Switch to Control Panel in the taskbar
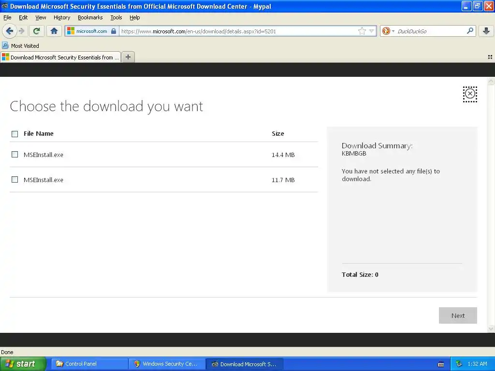 (x=89, y=364)
